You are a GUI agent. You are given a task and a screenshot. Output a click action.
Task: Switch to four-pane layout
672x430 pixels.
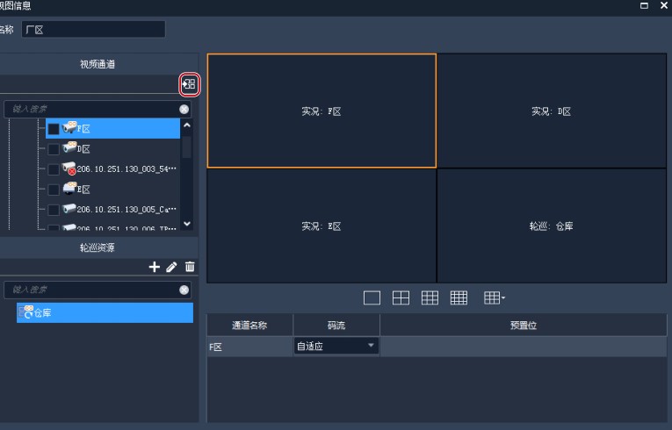(401, 297)
